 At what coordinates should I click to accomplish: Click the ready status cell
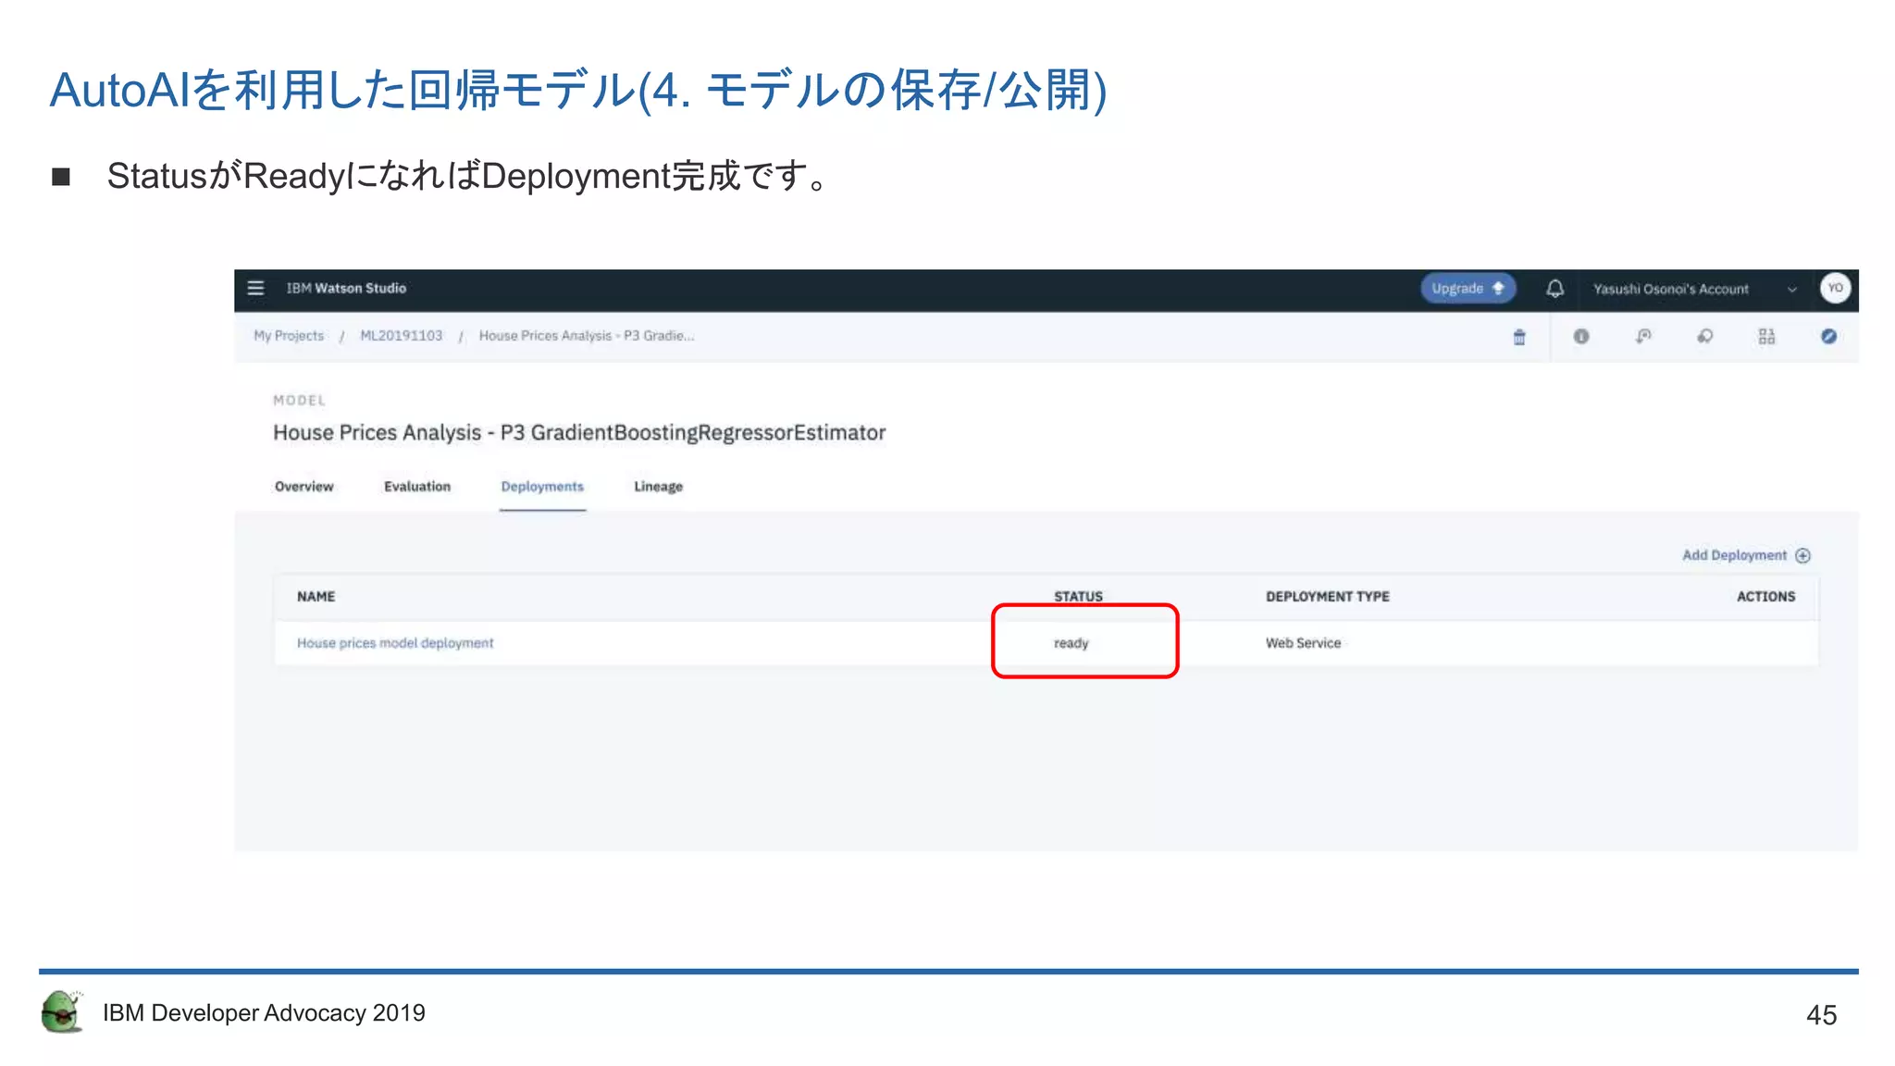click(x=1071, y=643)
